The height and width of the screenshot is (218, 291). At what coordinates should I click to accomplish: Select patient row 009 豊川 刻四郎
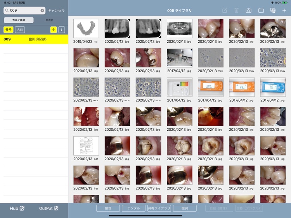(x=34, y=39)
